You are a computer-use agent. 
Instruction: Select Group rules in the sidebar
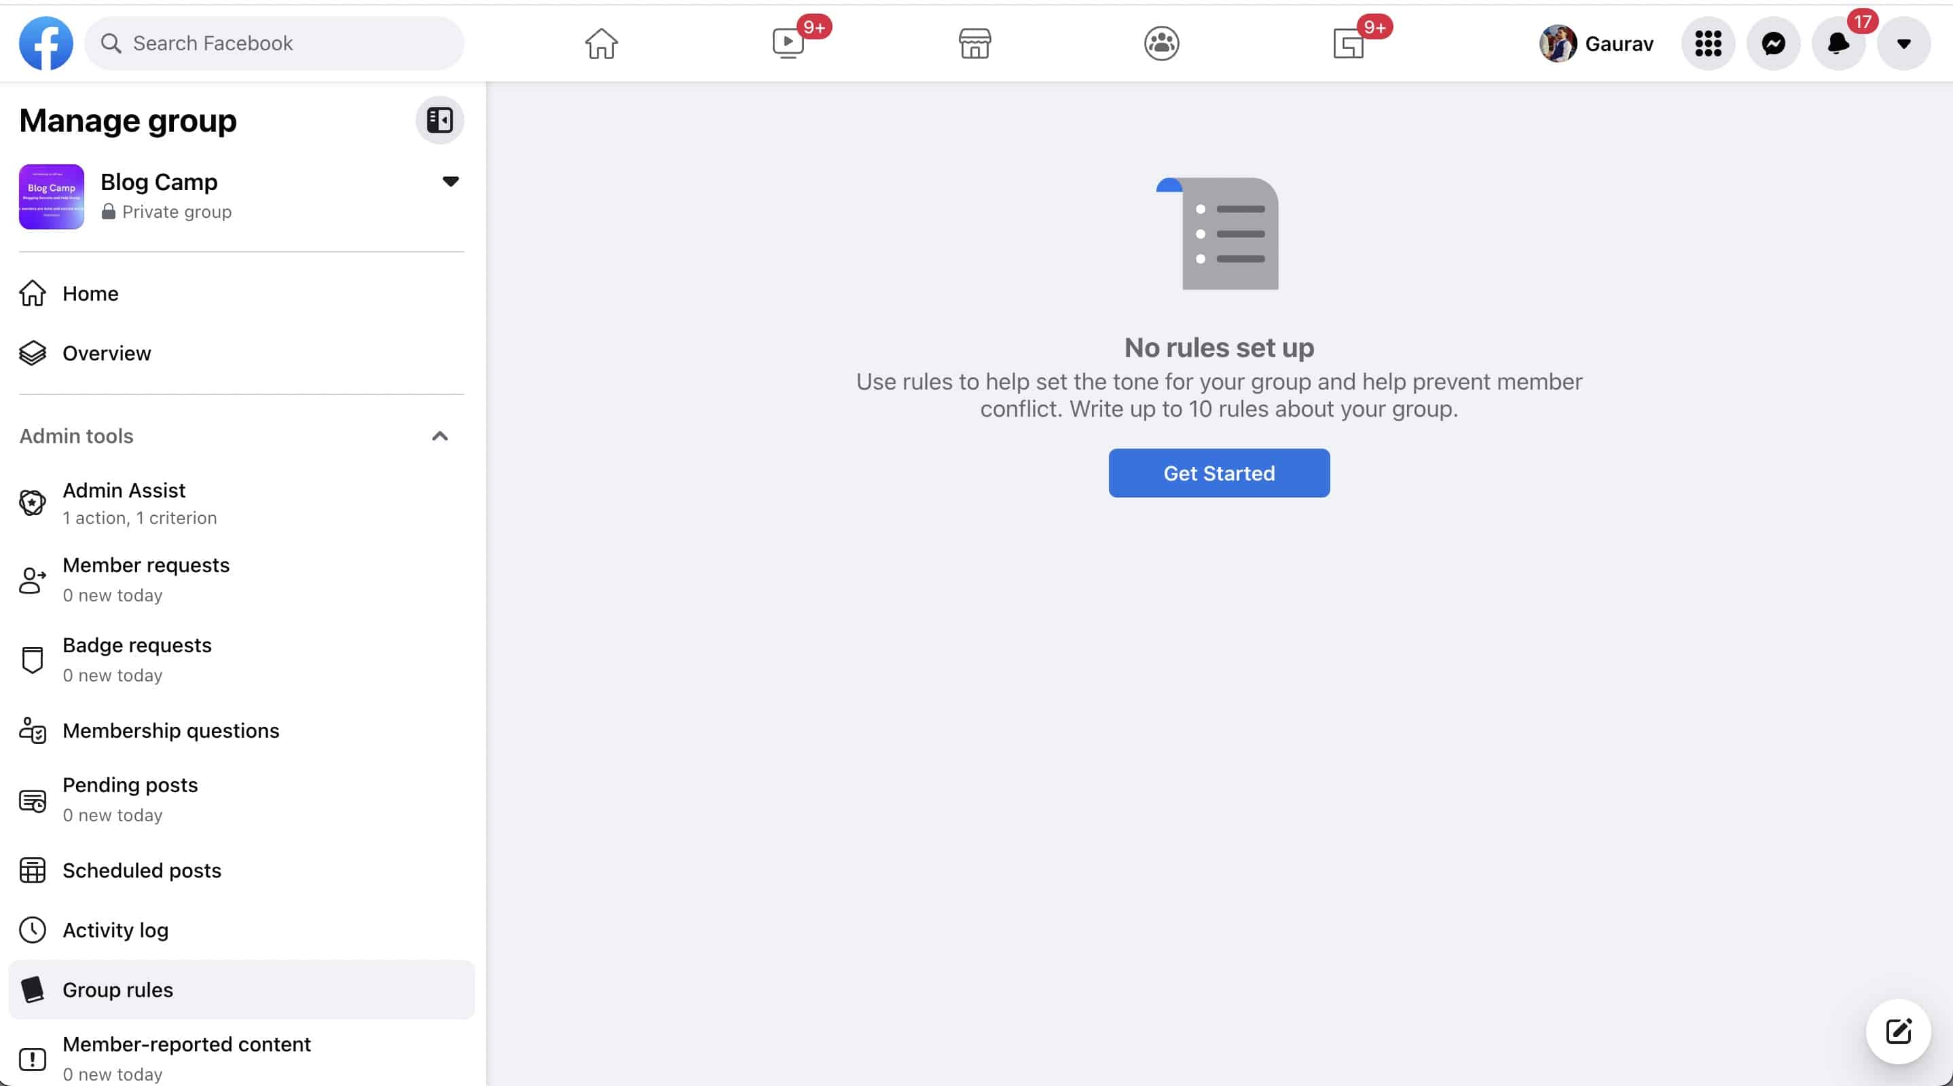[117, 990]
